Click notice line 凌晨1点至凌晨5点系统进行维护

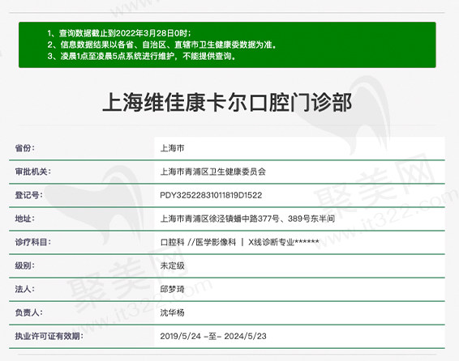[x=141, y=56]
